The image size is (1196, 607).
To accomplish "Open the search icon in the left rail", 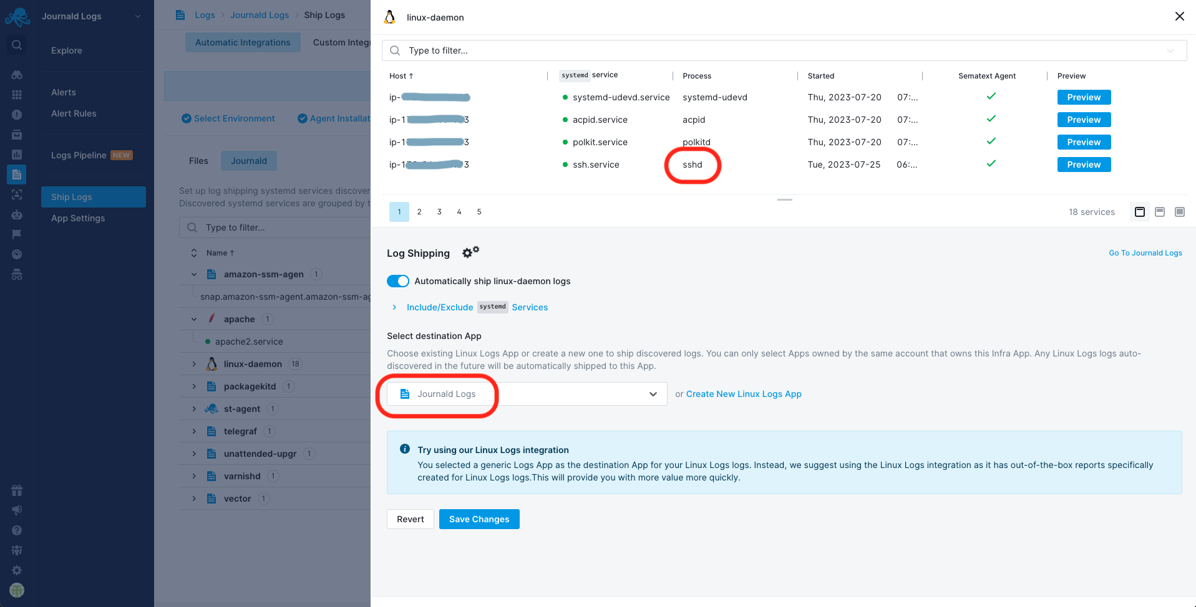I will 17,45.
